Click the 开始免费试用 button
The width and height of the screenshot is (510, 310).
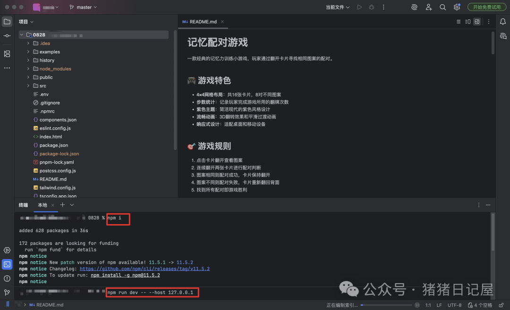[486, 7]
